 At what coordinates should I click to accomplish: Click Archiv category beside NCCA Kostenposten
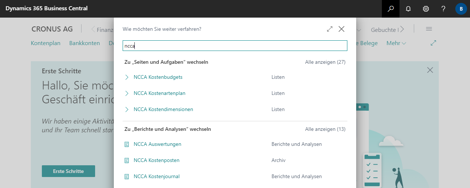click(278, 160)
